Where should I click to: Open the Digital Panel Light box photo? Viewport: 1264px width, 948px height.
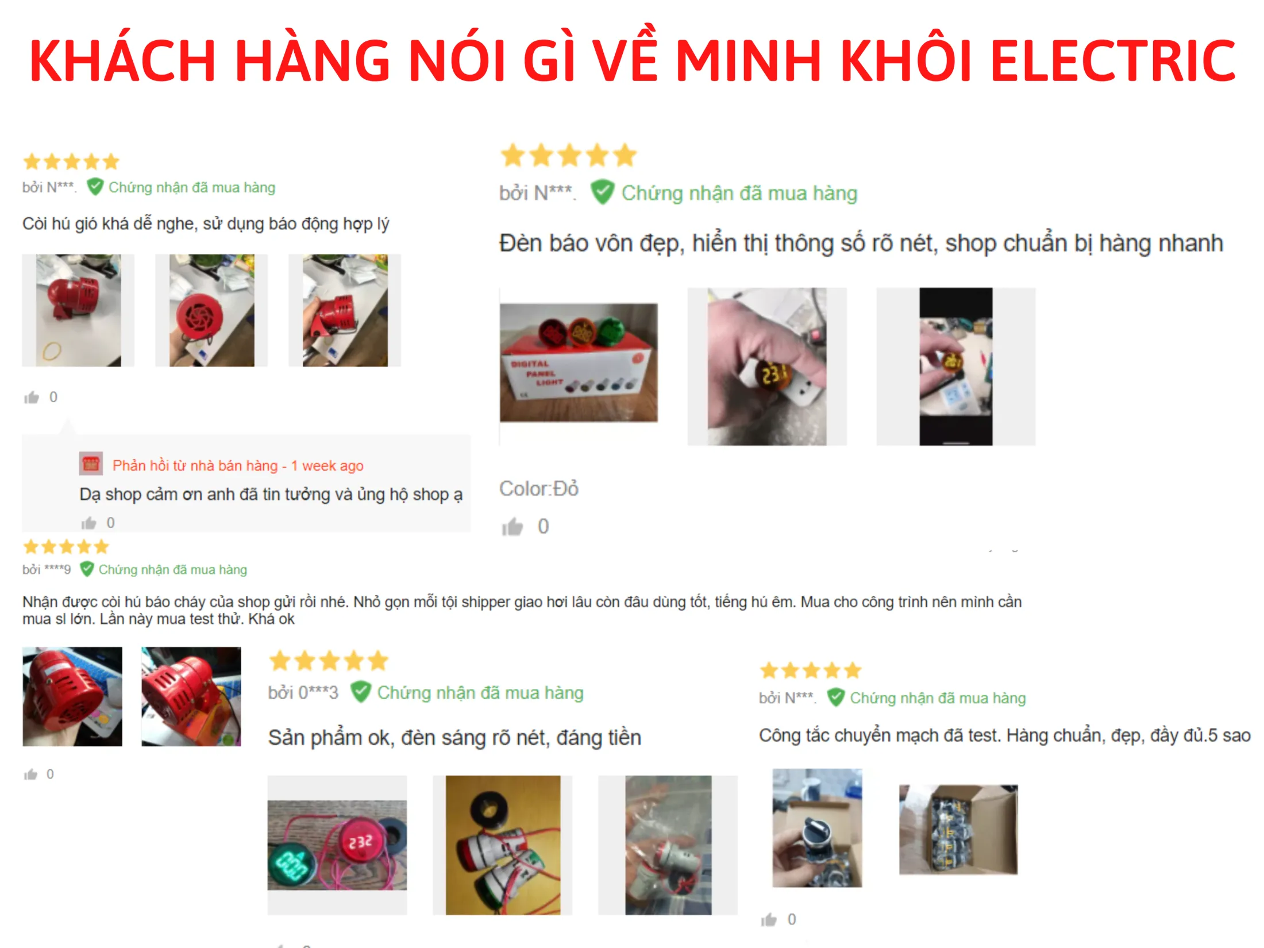pyautogui.click(x=579, y=363)
